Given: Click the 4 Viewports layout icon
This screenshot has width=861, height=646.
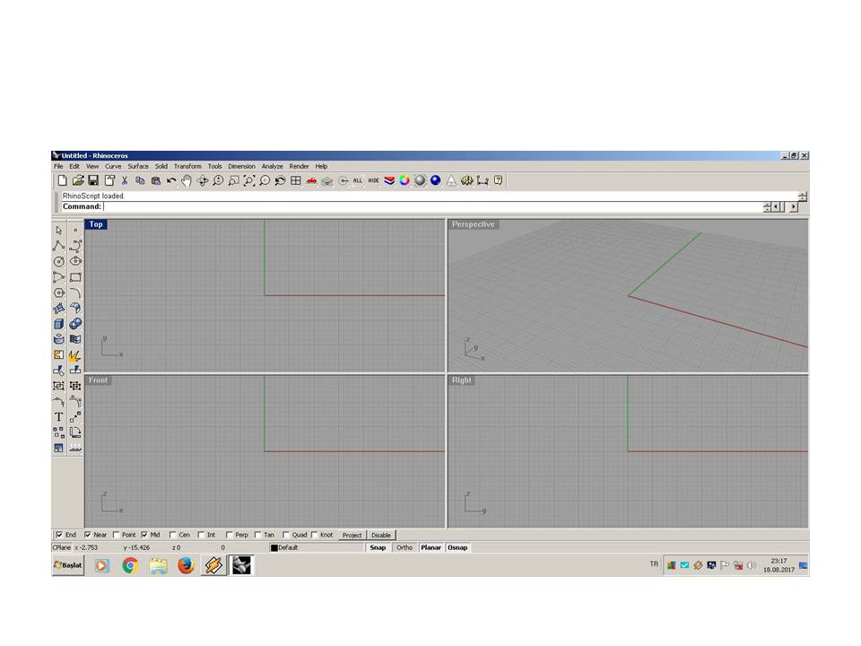Looking at the screenshot, I should (x=296, y=180).
